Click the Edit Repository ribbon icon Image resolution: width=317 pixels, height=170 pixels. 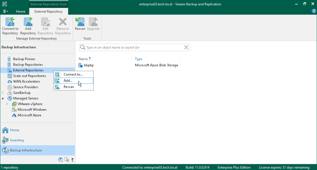coord(45,22)
